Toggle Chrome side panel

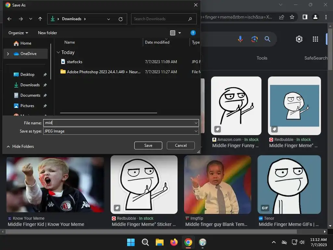(x=305, y=17)
